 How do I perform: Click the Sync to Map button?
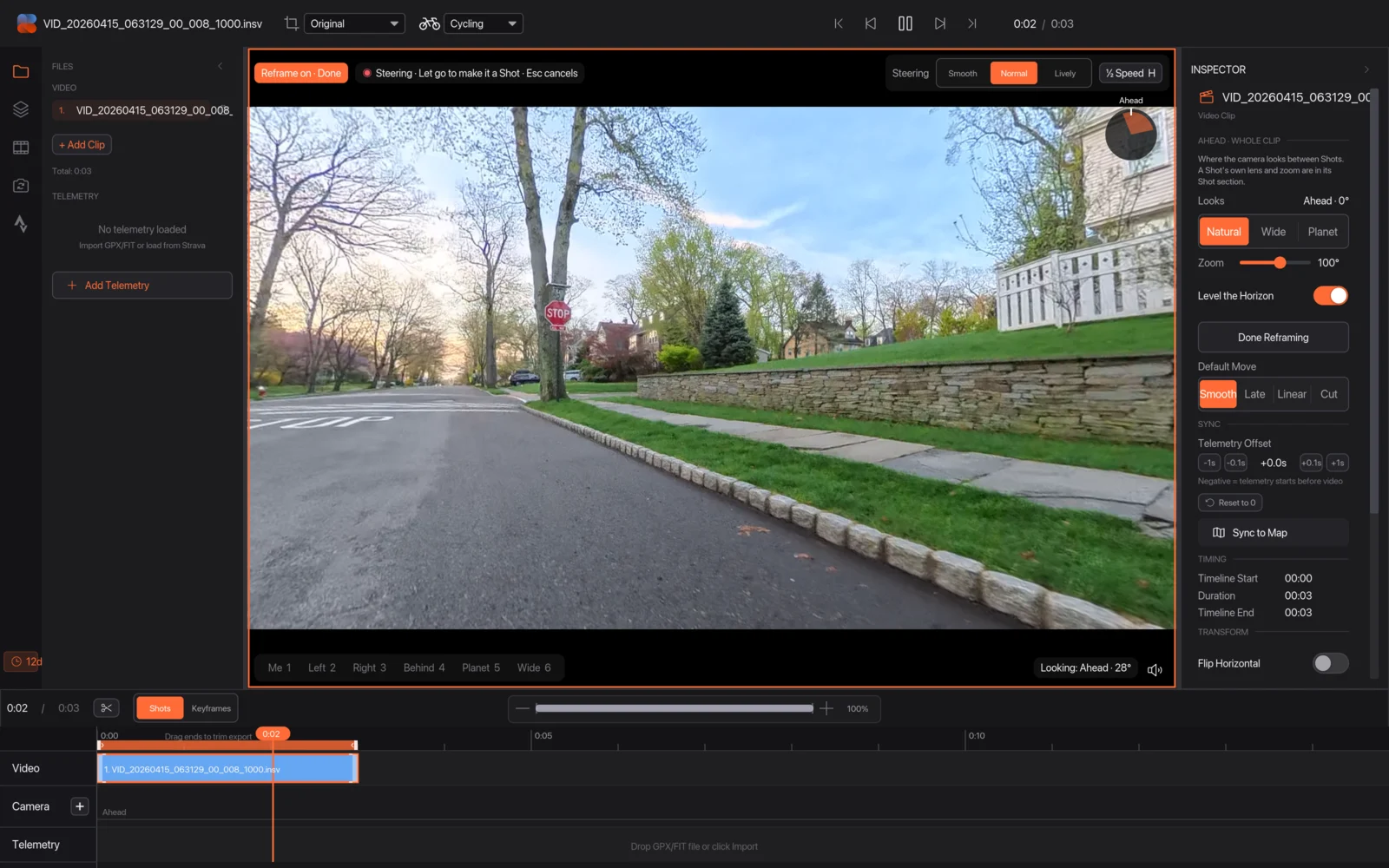coord(1273,533)
